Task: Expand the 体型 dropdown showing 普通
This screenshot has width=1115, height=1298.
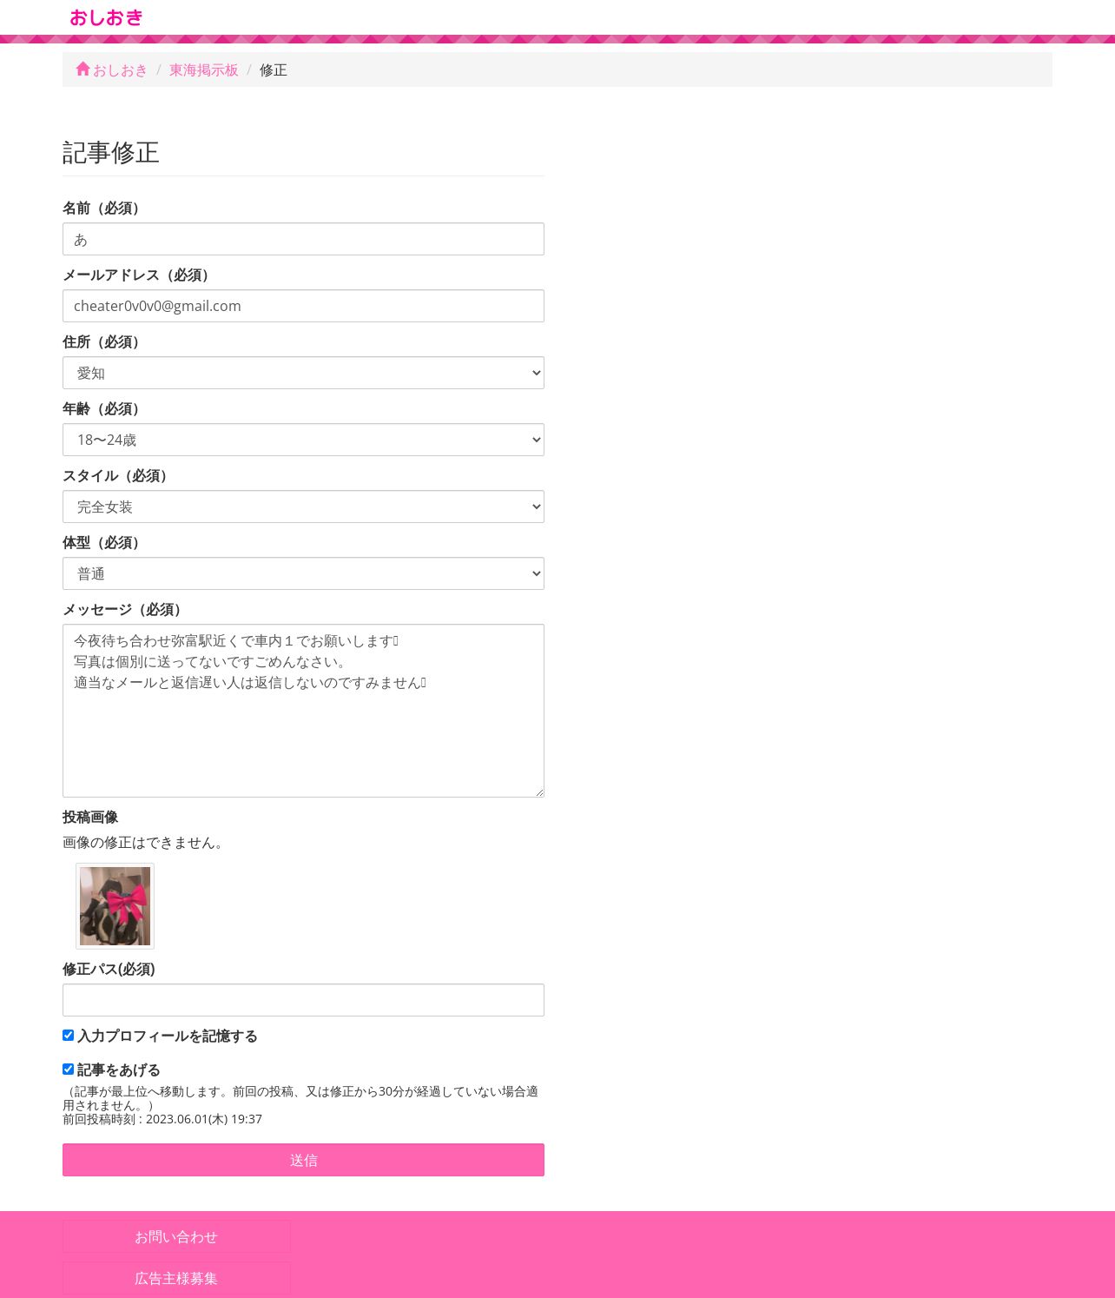Action: tap(303, 573)
